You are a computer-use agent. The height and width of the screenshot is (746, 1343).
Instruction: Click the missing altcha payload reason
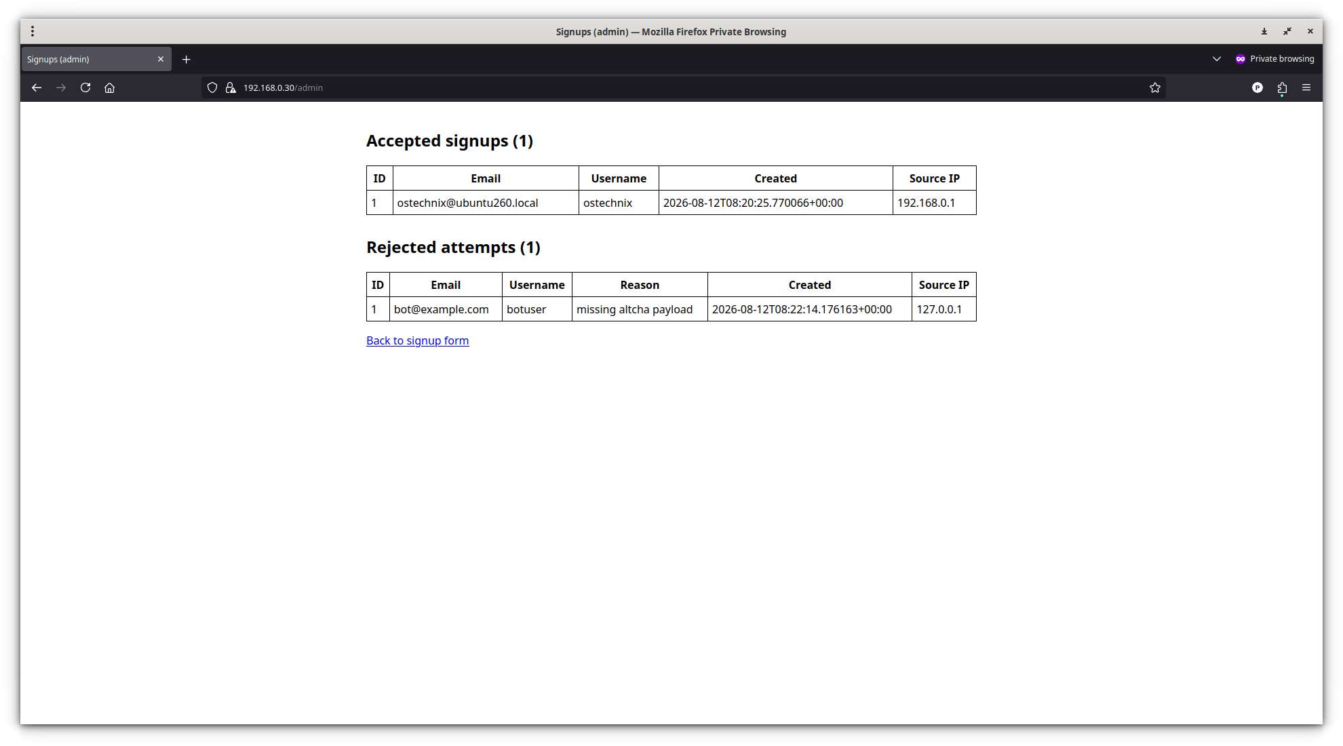pos(640,309)
